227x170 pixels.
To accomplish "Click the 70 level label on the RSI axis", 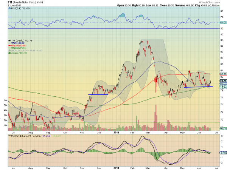I will (x=222, y=17).
